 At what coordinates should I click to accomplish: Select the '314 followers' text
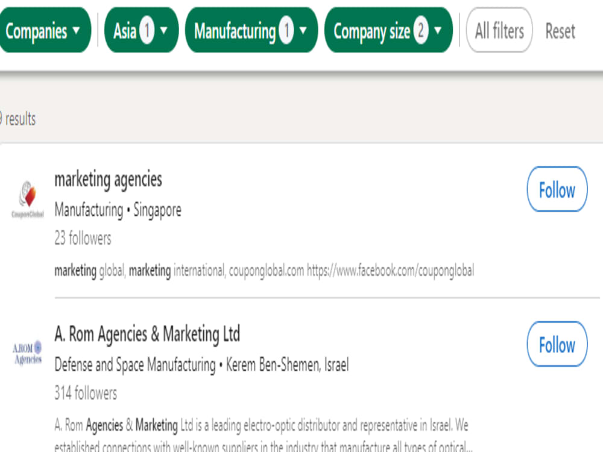tap(86, 393)
